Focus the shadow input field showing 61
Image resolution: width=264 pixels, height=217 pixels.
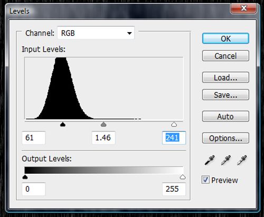click(34, 138)
